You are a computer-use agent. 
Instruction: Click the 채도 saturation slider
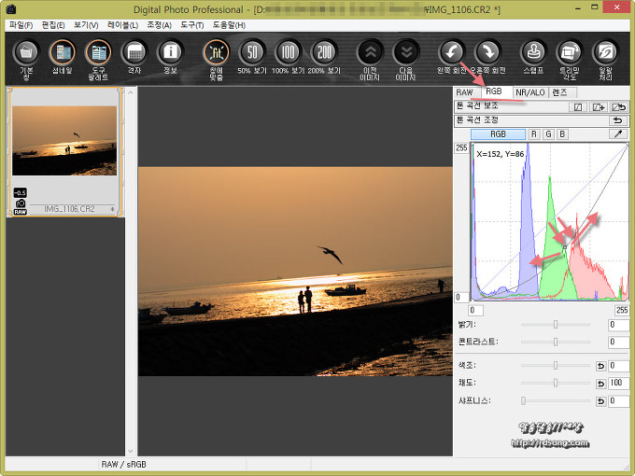(x=556, y=383)
